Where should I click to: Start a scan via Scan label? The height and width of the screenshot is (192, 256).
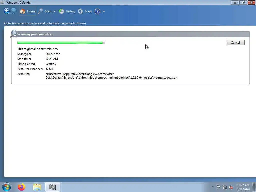click(48, 11)
